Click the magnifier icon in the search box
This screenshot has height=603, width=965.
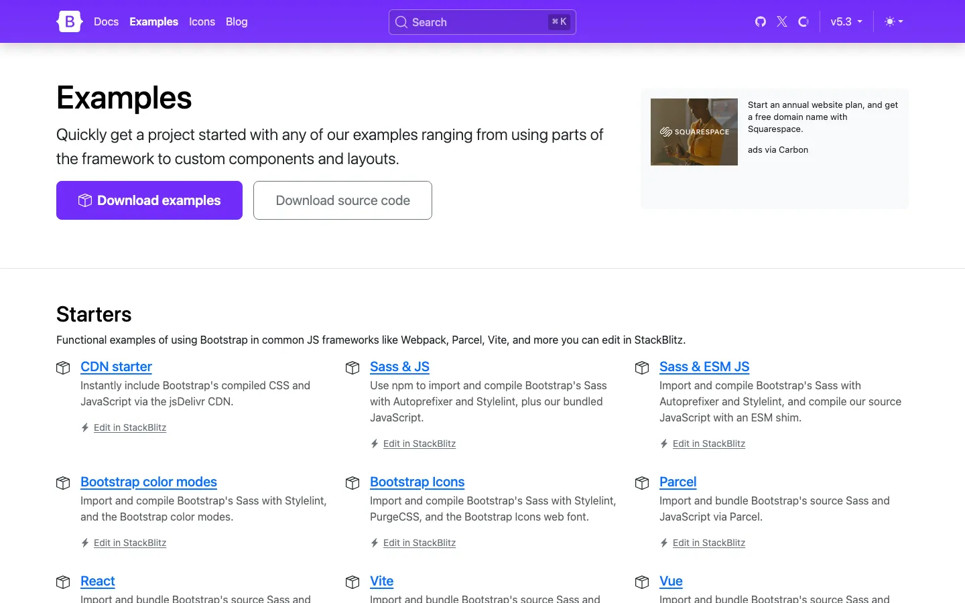[401, 22]
